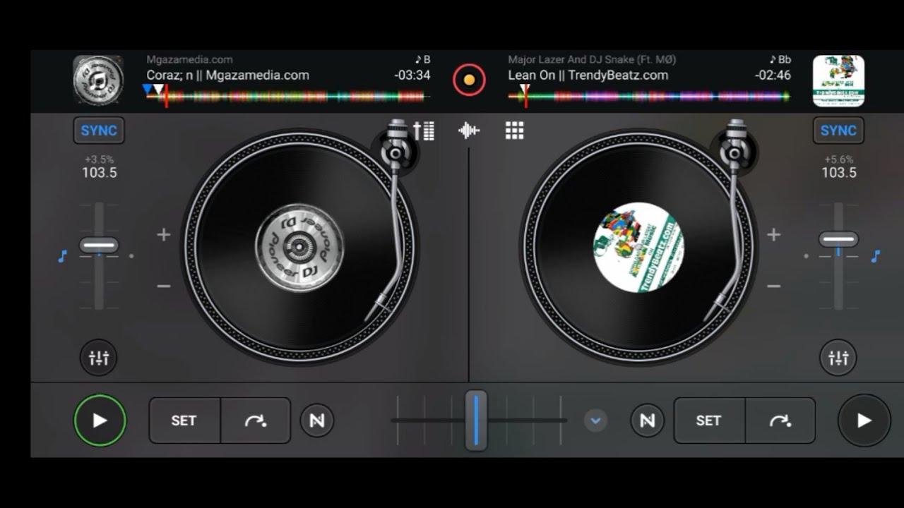Open left deck track artwork thumbnail
904x508 pixels.
pos(98,80)
